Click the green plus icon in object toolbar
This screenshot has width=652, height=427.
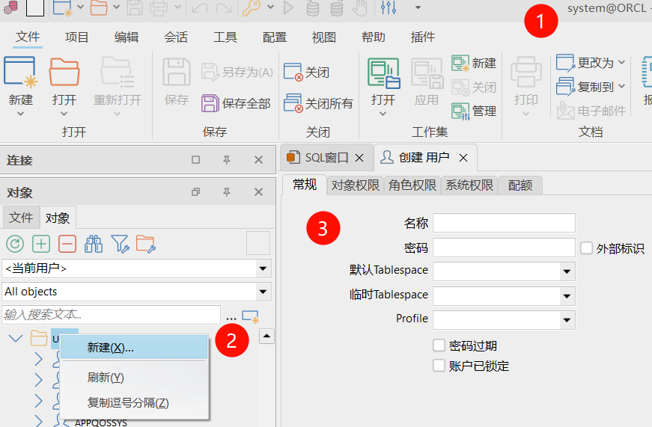[x=41, y=243]
